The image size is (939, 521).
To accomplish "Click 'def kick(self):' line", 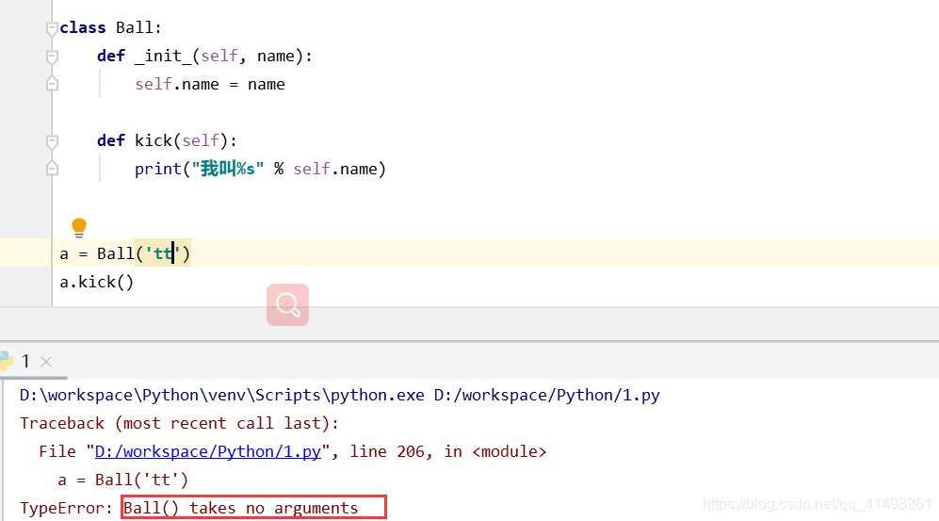I will [x=167, y=140].
